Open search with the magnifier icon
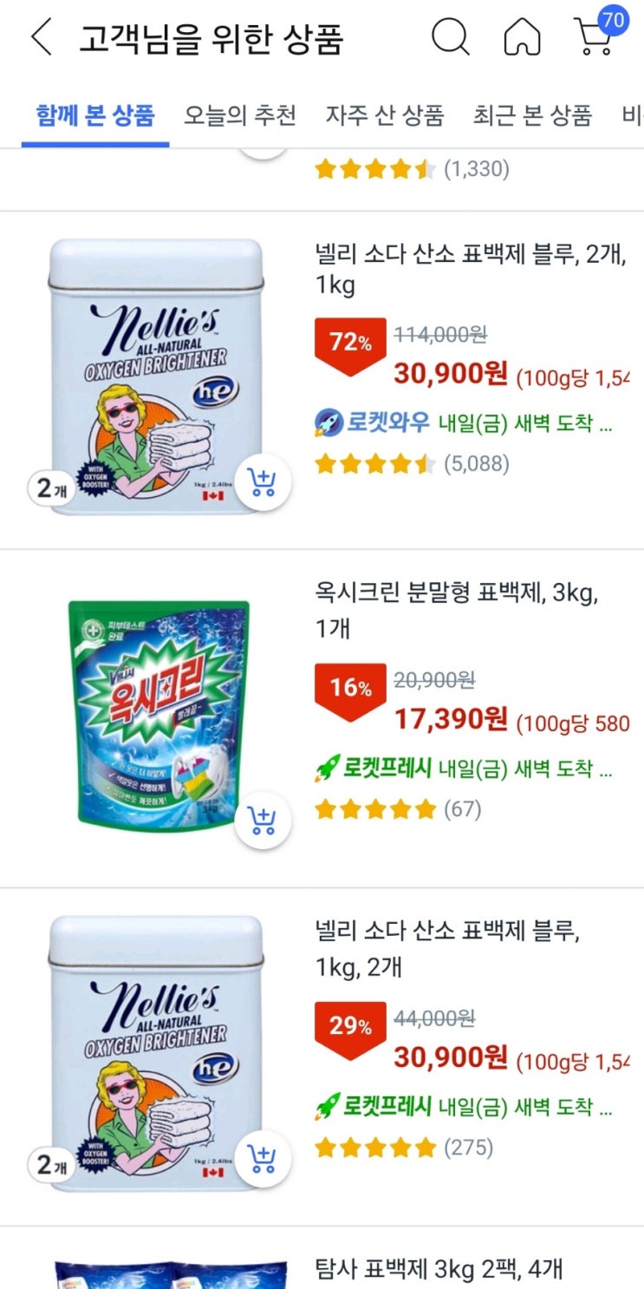The width and height of the screenshot is (644, 1289). [451, 37]
